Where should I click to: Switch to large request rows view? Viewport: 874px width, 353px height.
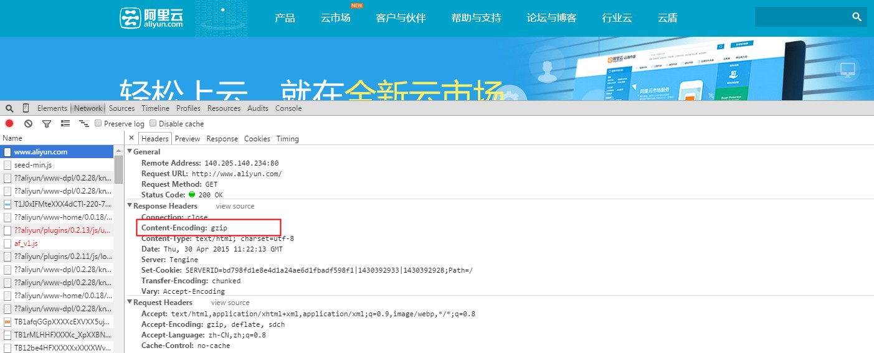[65, 124]
